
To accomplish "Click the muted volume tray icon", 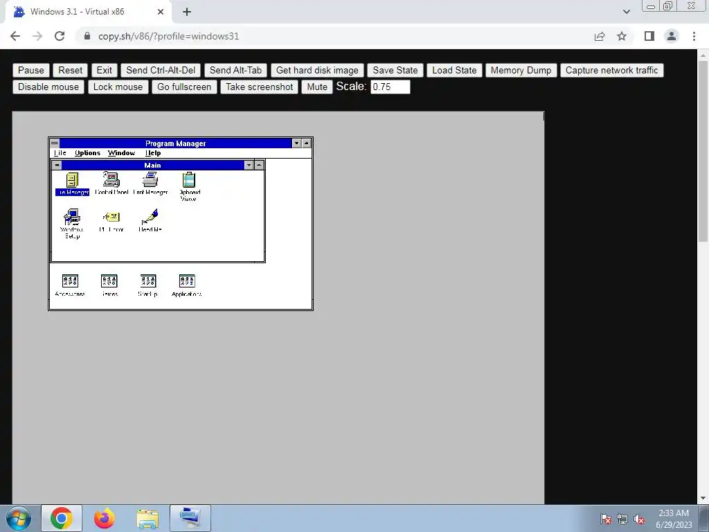I will (x=639, y=519).
